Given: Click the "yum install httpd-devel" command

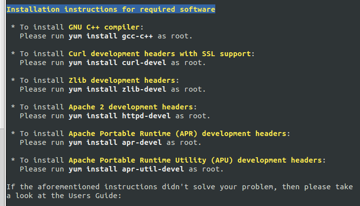Looking at the screenshot, I should coord(120,116).
